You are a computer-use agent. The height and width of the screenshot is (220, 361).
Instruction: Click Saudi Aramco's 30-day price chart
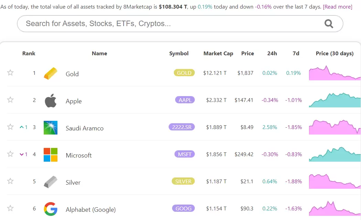(x=335, y=127)
